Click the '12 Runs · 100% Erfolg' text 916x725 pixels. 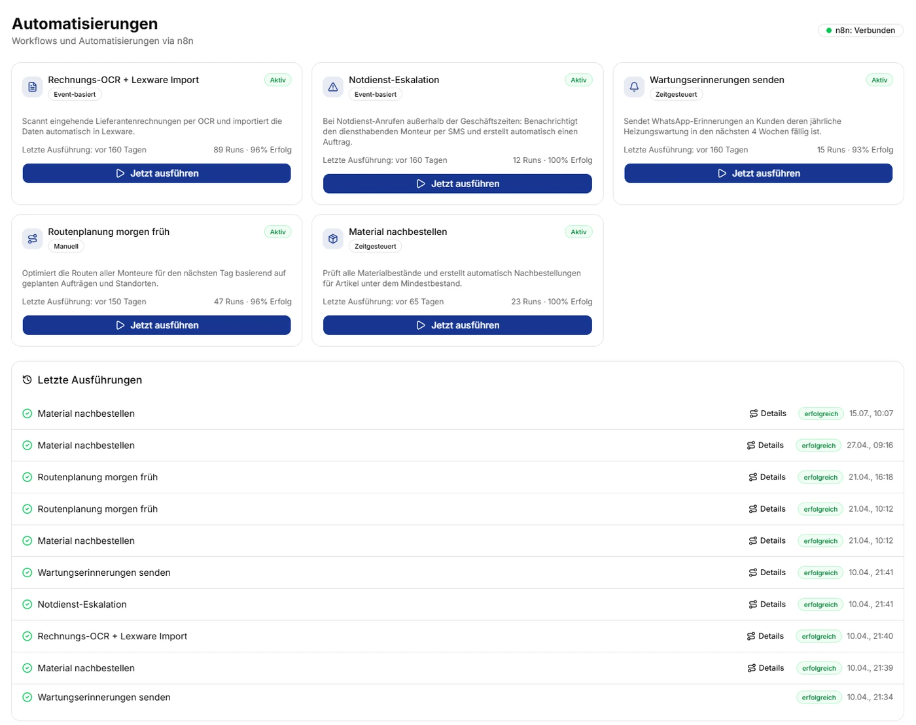(552, 160)
